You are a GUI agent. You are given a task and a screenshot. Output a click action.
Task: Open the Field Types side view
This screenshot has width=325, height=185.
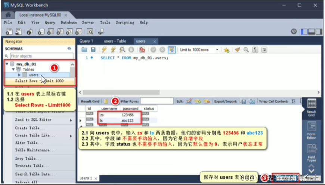pyautogui.click(x=311, y=153)
